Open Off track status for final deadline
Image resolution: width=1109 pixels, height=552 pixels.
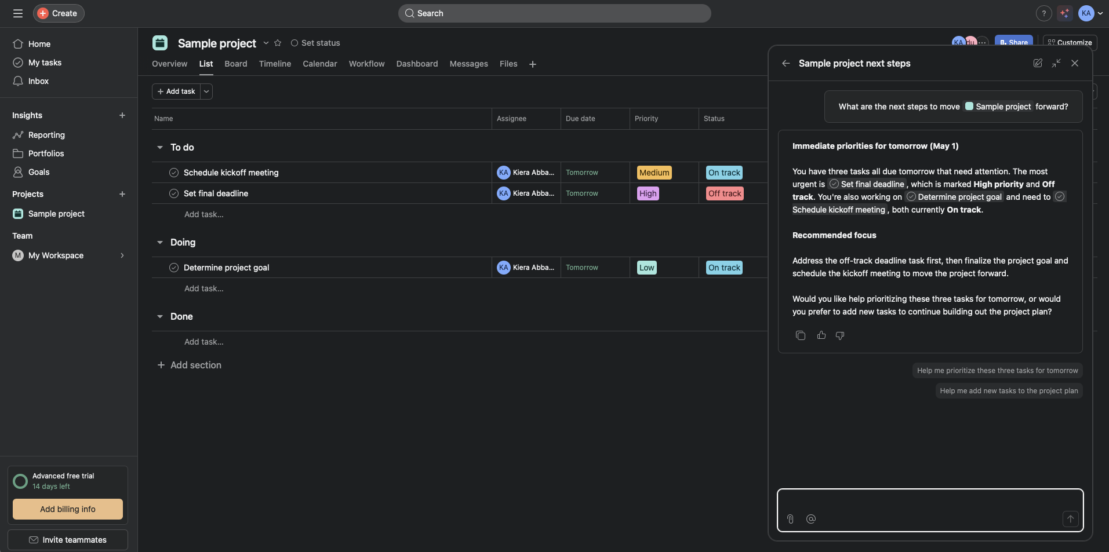coord(725,193)
